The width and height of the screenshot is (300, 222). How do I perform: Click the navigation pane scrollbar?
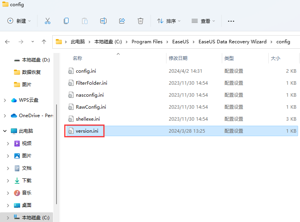pyautogui.click(x=57, y=154)
